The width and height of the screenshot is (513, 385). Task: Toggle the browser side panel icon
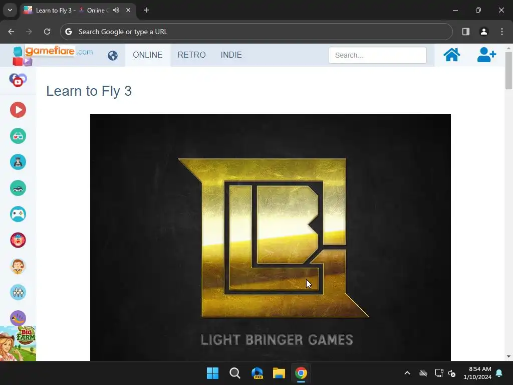[465, 32]
